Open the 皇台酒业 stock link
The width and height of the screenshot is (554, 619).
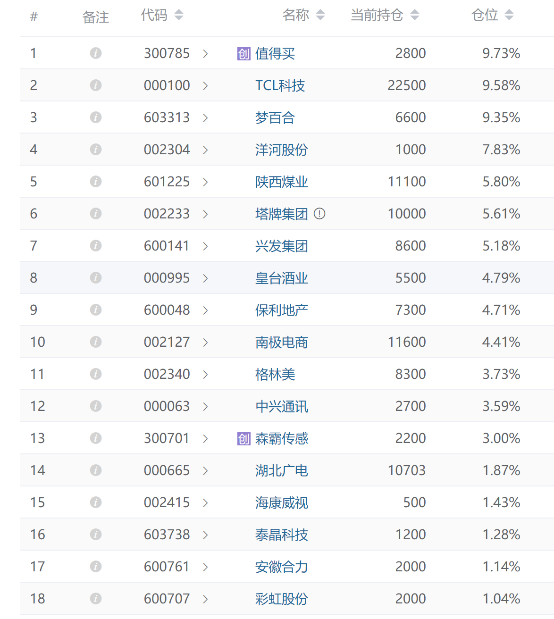(282, 278)
